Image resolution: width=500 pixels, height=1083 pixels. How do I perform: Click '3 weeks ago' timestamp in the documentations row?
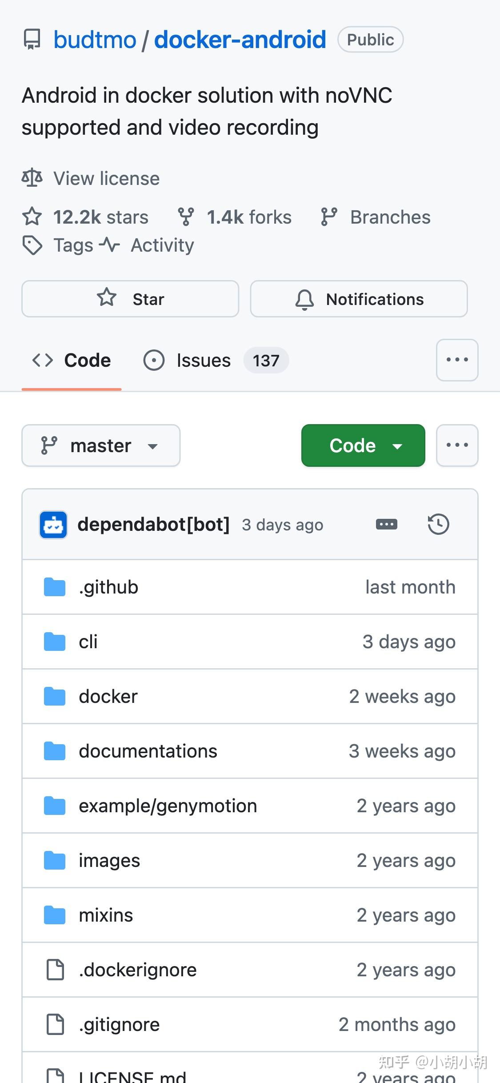pyautogui.click(x=402, y=751)
